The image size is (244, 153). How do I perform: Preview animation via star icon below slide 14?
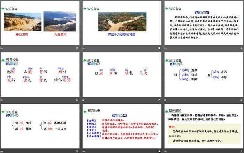click(84, 100)
